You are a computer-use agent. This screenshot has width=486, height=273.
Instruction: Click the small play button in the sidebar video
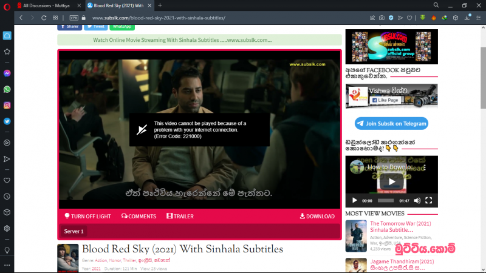click(355, 201)
